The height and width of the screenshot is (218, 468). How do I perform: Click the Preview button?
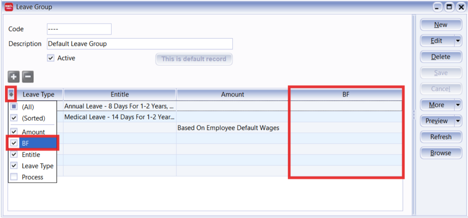(x=437, y=121)
